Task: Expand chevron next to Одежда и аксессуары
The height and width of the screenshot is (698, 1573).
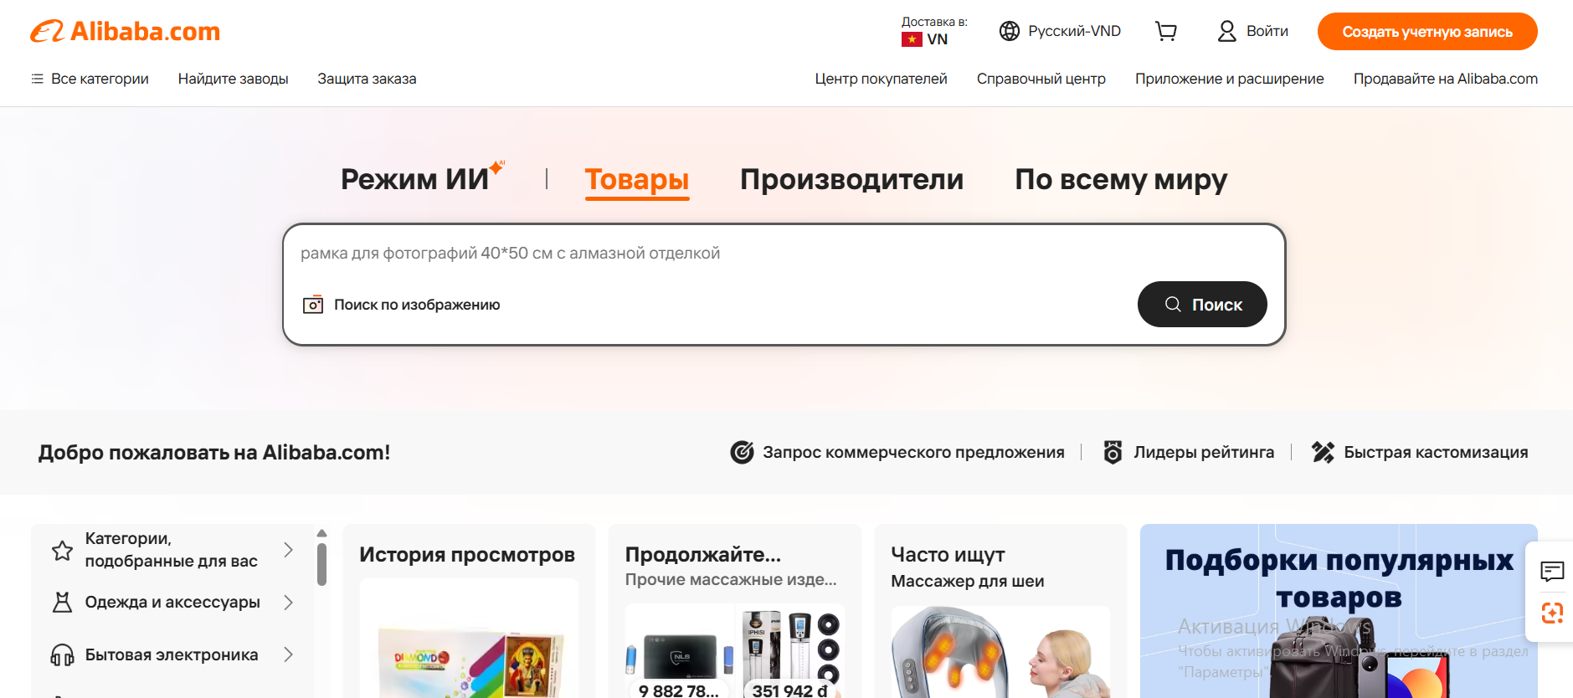Action: pos(288,603)
